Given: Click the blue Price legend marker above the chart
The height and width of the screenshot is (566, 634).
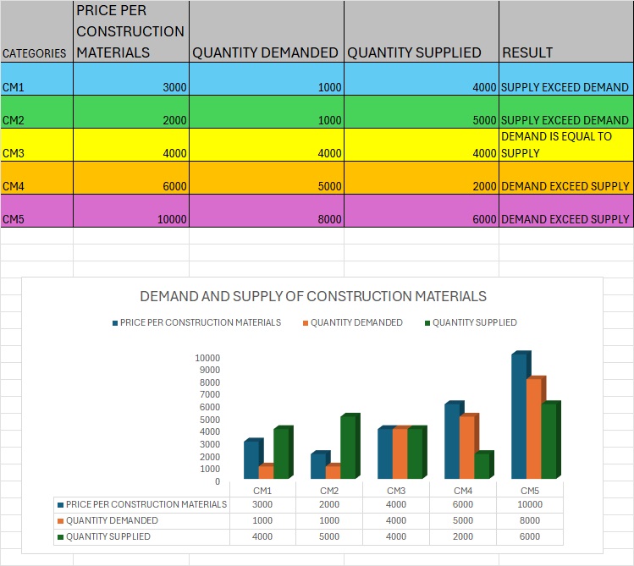Looking at the screenshot, I should tap(115, 322).
